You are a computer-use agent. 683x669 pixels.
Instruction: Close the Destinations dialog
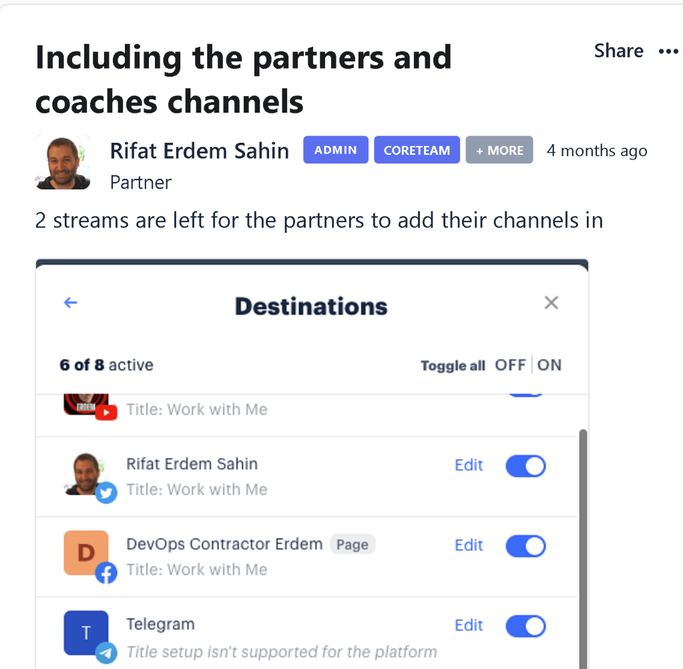tap(551, 303)
